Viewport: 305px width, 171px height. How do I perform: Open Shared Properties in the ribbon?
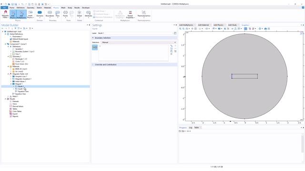pyautogui.click(x=130, y=14)
